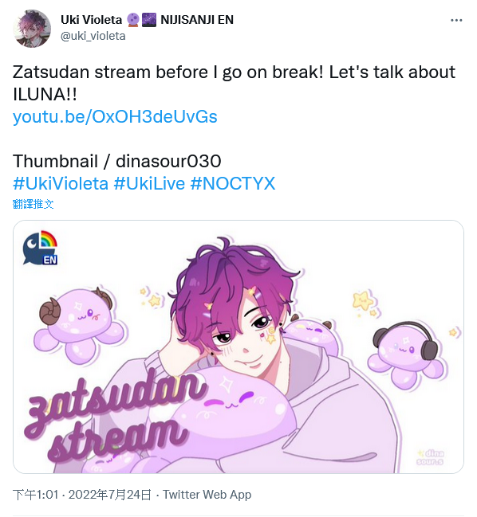
Task: Open the #UkiVioleta hashtag
Action: point(61,183)
